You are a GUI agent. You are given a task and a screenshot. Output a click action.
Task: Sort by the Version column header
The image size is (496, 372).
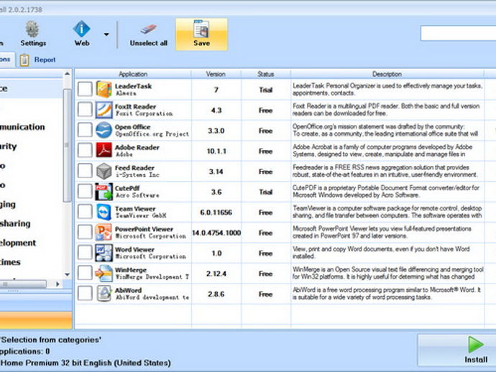(x=216, y=74)
